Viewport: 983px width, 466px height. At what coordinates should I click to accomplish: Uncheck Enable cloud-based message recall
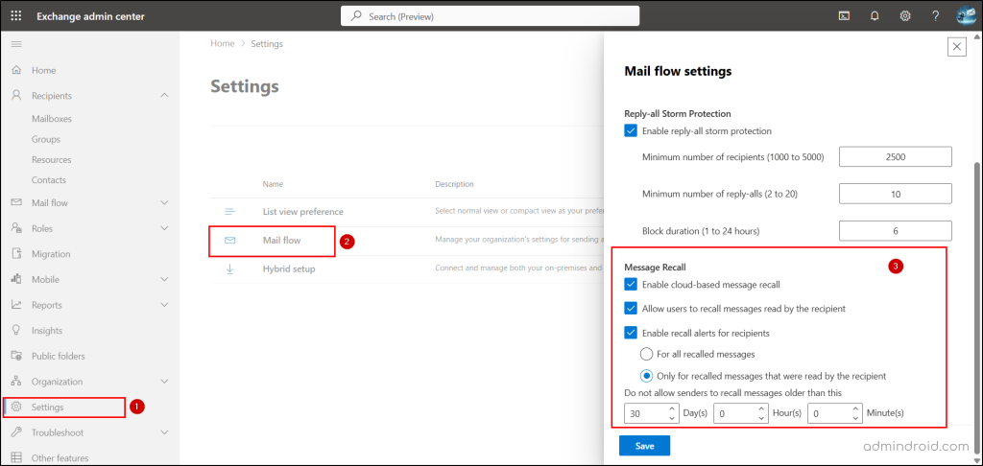631,285
